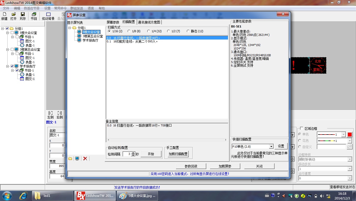
Task: Click the red X delete screen icon
Action: tap(85, 159)
